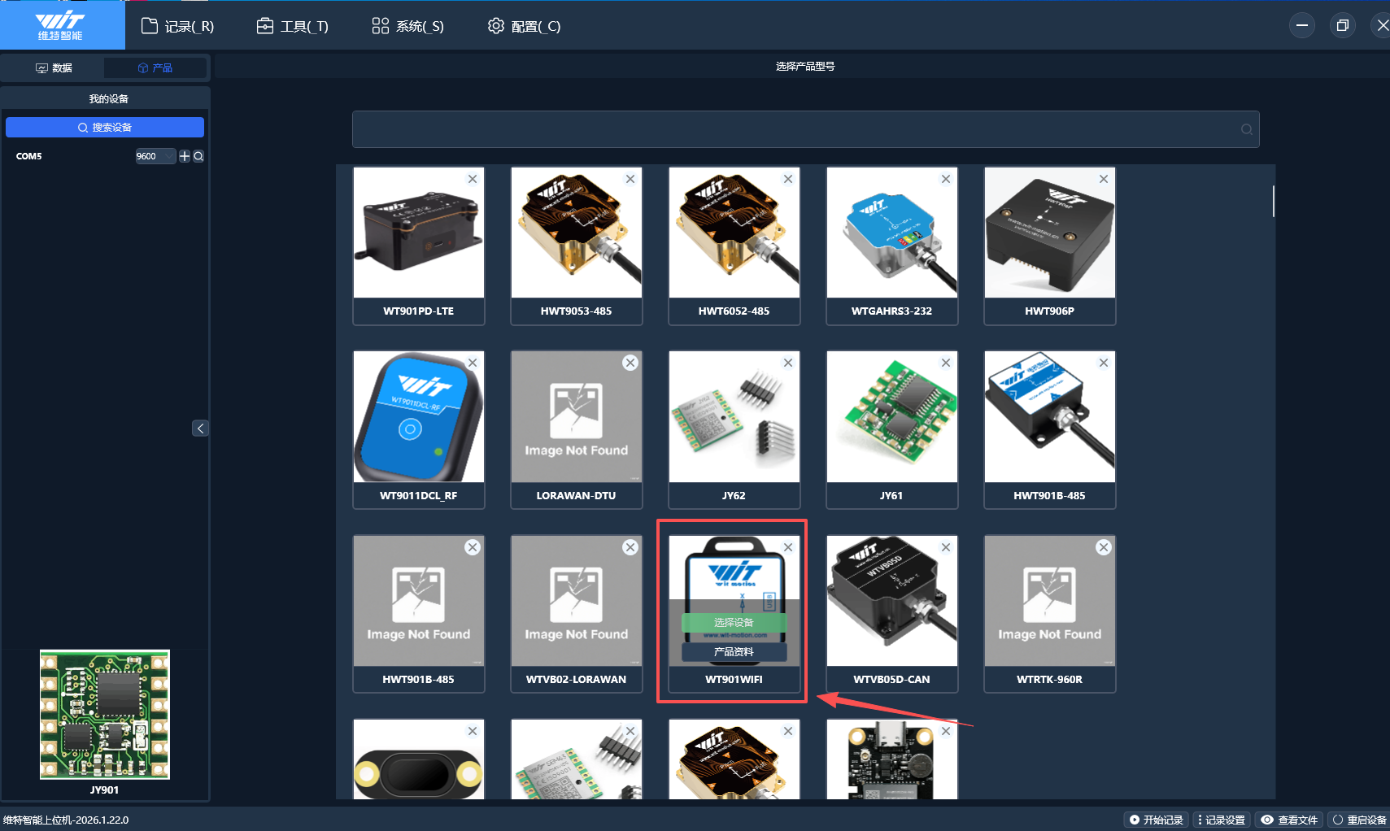Viewport: 1390px width, 831px height.
Task: Select the 产品 tab
Action: point(155,68)
